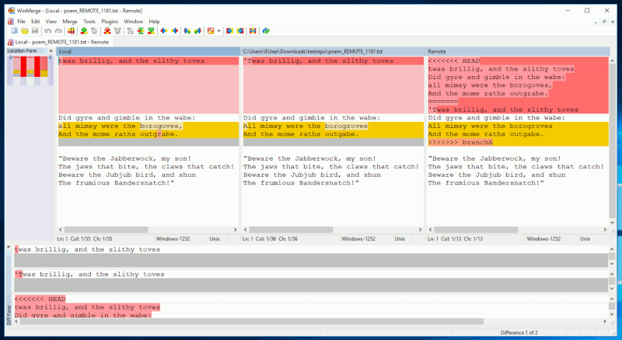Open the Merge menu
The image size is (622, 340).
tap(70, 22)
